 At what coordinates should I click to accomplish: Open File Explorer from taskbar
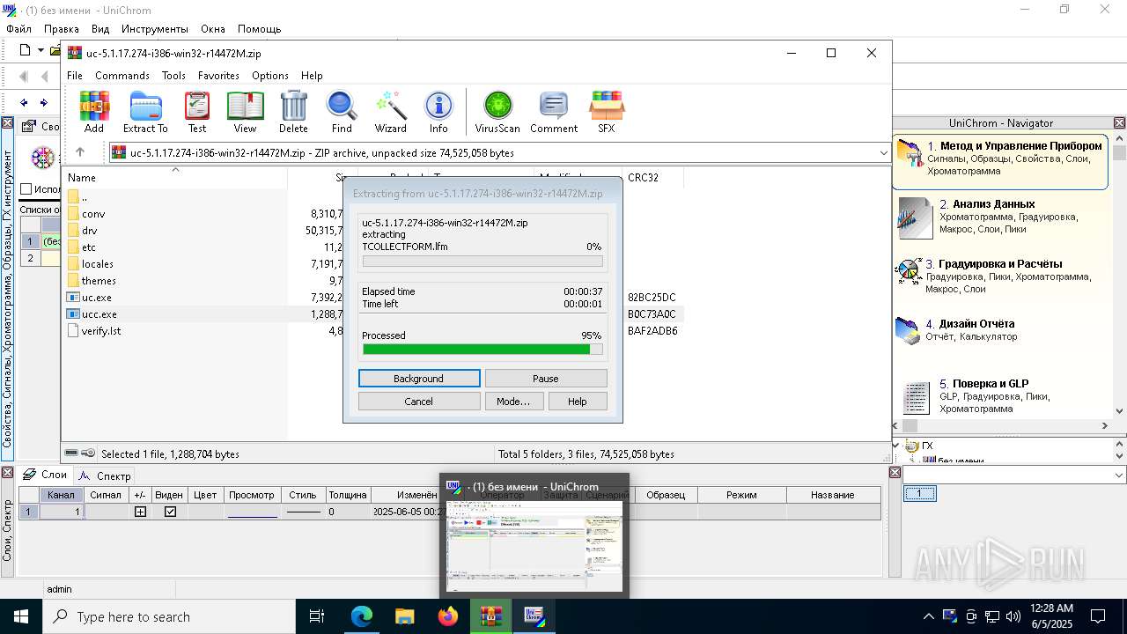[x=405, y=616]
